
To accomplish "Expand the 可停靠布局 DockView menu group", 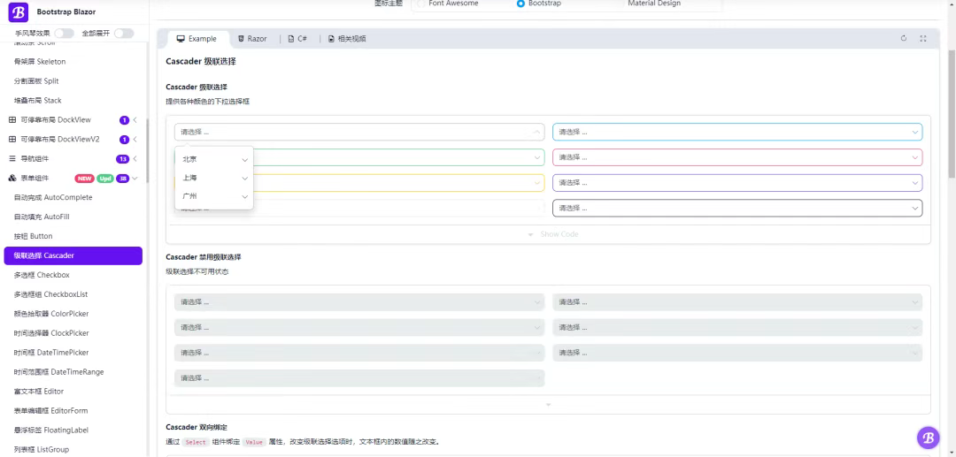I will coord(73,120).
